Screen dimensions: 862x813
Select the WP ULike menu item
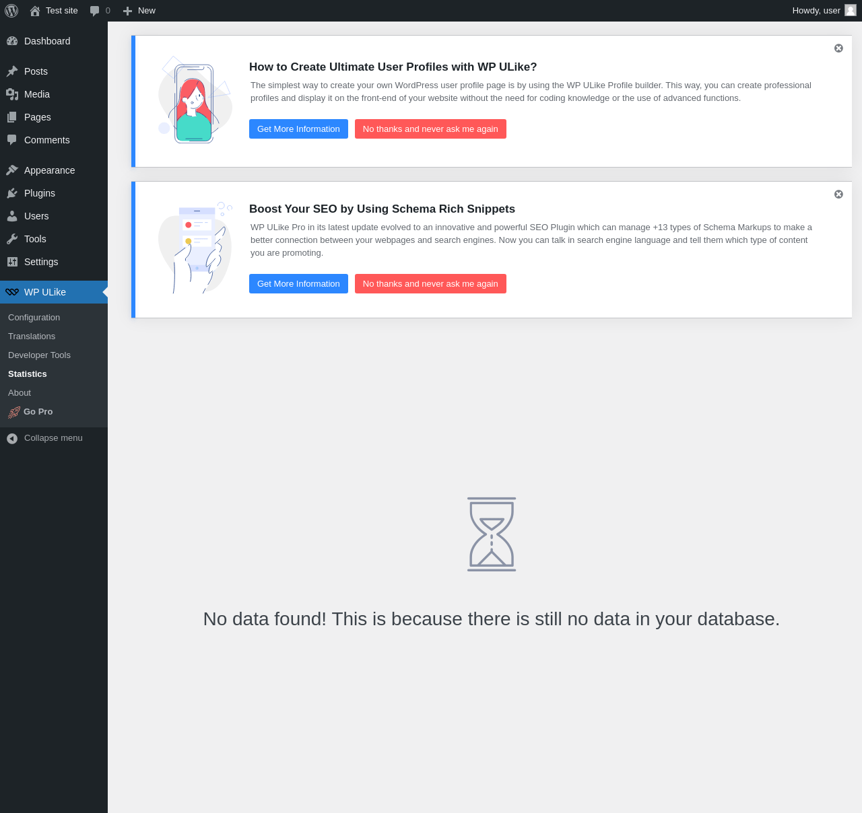54,292
